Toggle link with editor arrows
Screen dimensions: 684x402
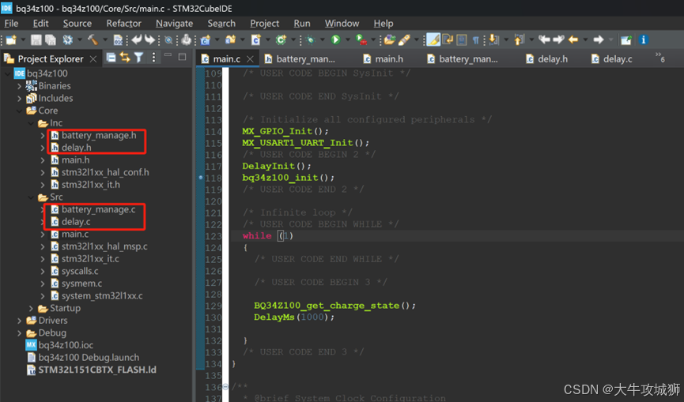coord(125,57)
